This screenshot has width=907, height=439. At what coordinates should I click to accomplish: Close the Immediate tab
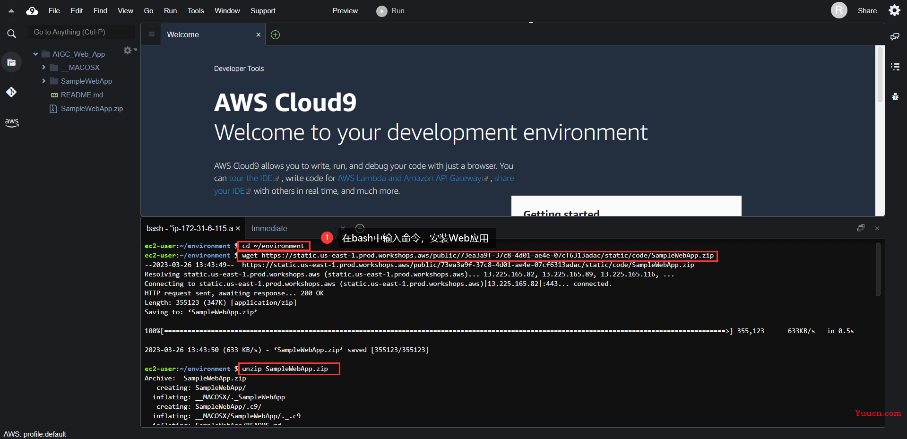[343, 228]
